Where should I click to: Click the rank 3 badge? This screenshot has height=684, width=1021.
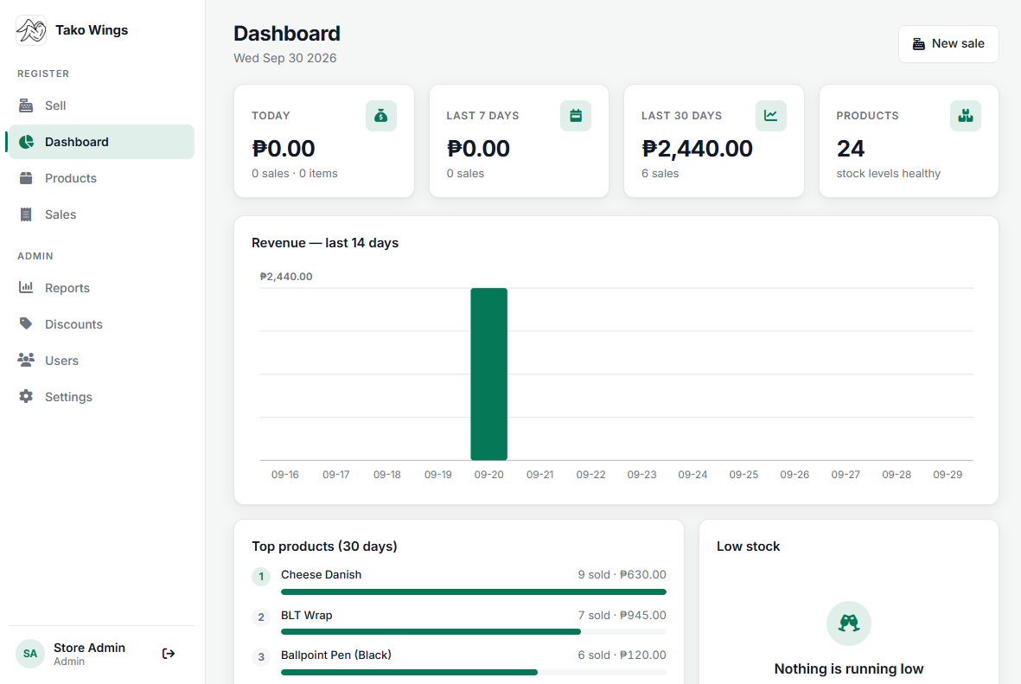[x=261, y=656]
